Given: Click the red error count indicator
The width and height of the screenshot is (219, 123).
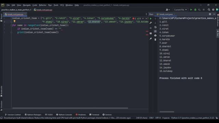Looking at the screenshot, I should coord(134,18).
